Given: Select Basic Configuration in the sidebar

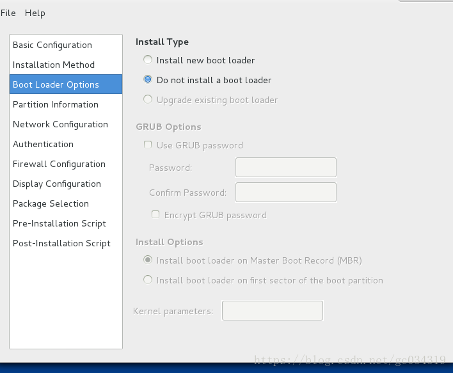Looking at the screenshot, I should 66,45.
